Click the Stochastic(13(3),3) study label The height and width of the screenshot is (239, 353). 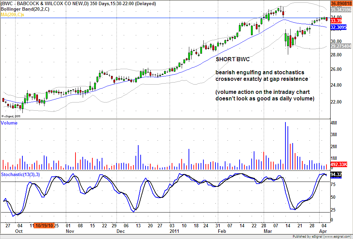[x=20, y=174]
